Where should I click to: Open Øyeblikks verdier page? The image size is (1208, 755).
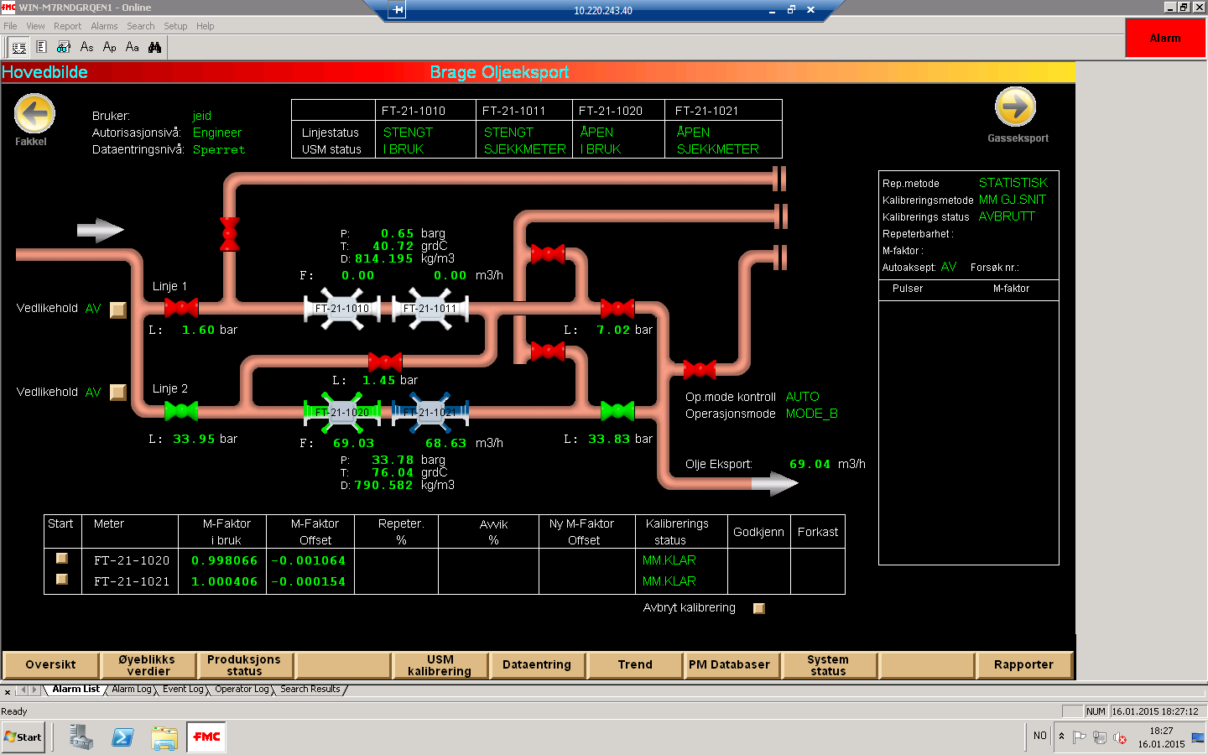pos(148,665)
